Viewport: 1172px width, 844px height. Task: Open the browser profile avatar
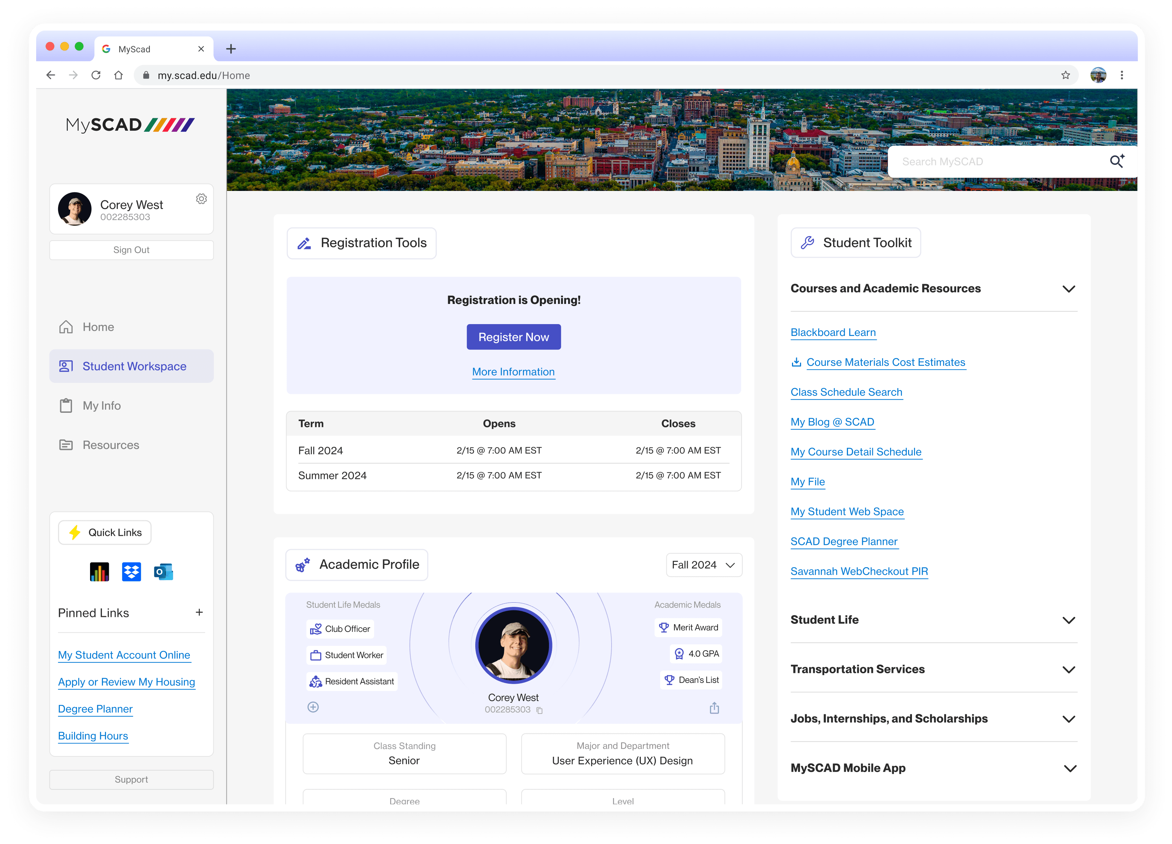click(1098, 75)
